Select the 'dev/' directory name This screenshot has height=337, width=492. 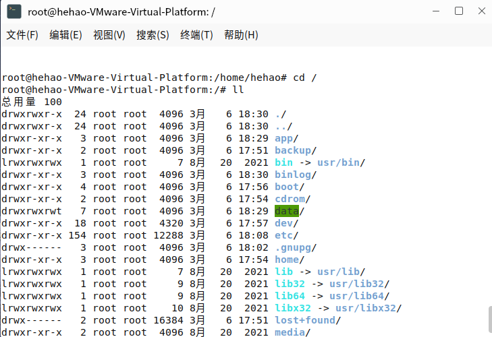(286, 223)
